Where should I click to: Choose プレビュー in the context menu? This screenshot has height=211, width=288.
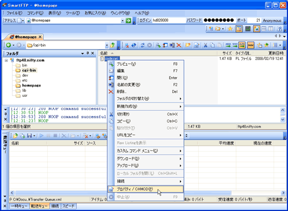point(146,64)
